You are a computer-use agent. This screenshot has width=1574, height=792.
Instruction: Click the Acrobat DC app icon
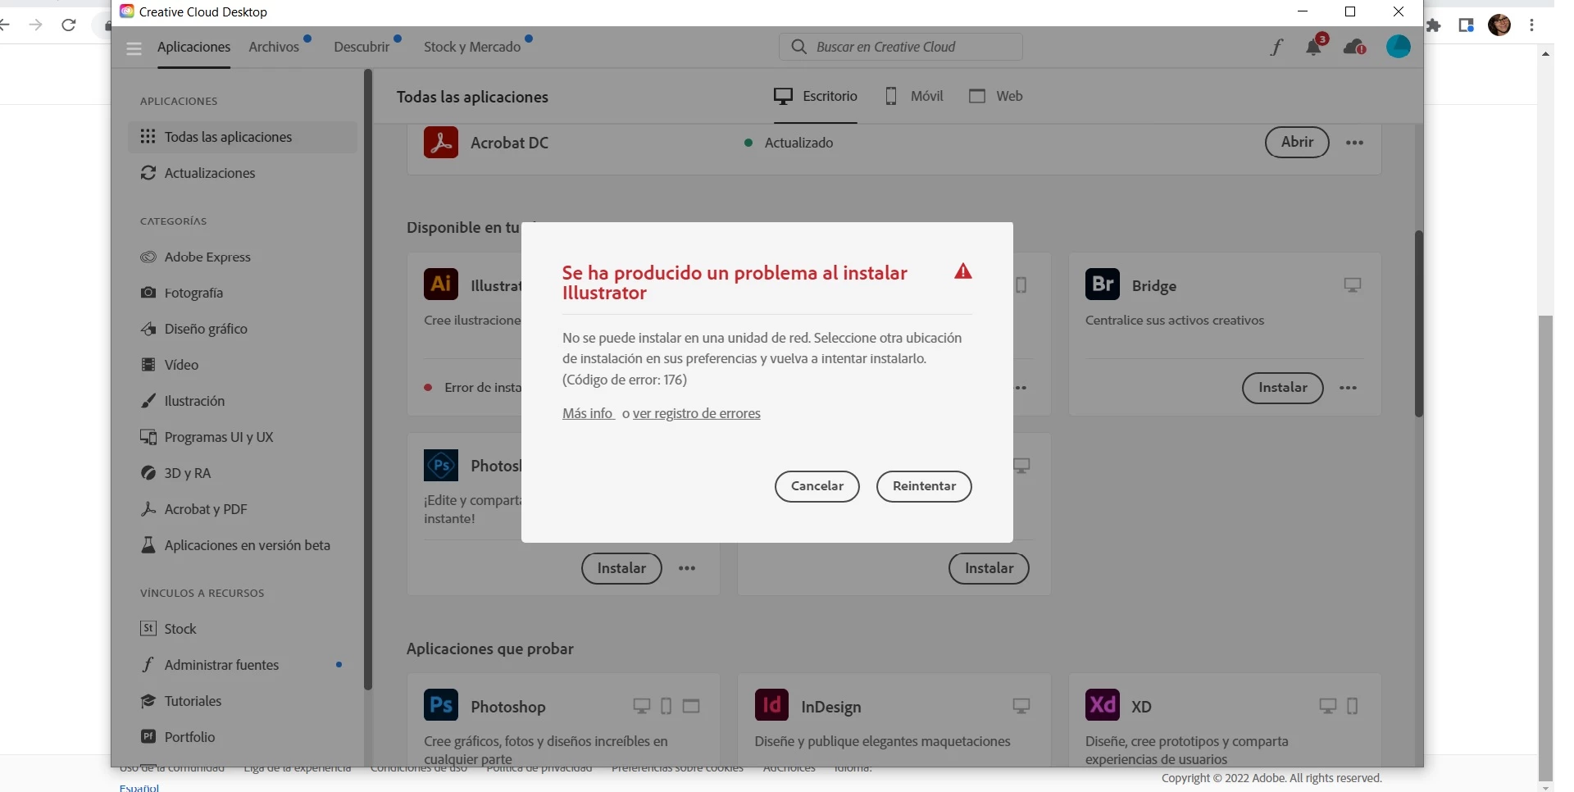coord(441,142)
